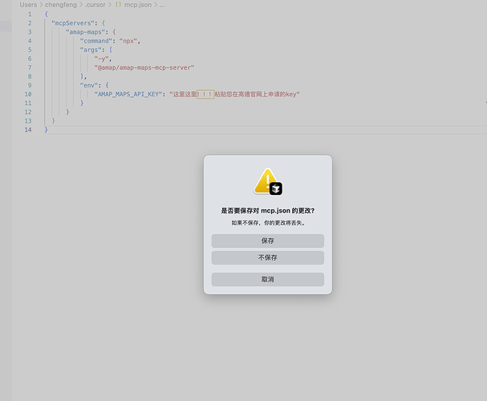Click the "command" key on line 4

(95, 41)
